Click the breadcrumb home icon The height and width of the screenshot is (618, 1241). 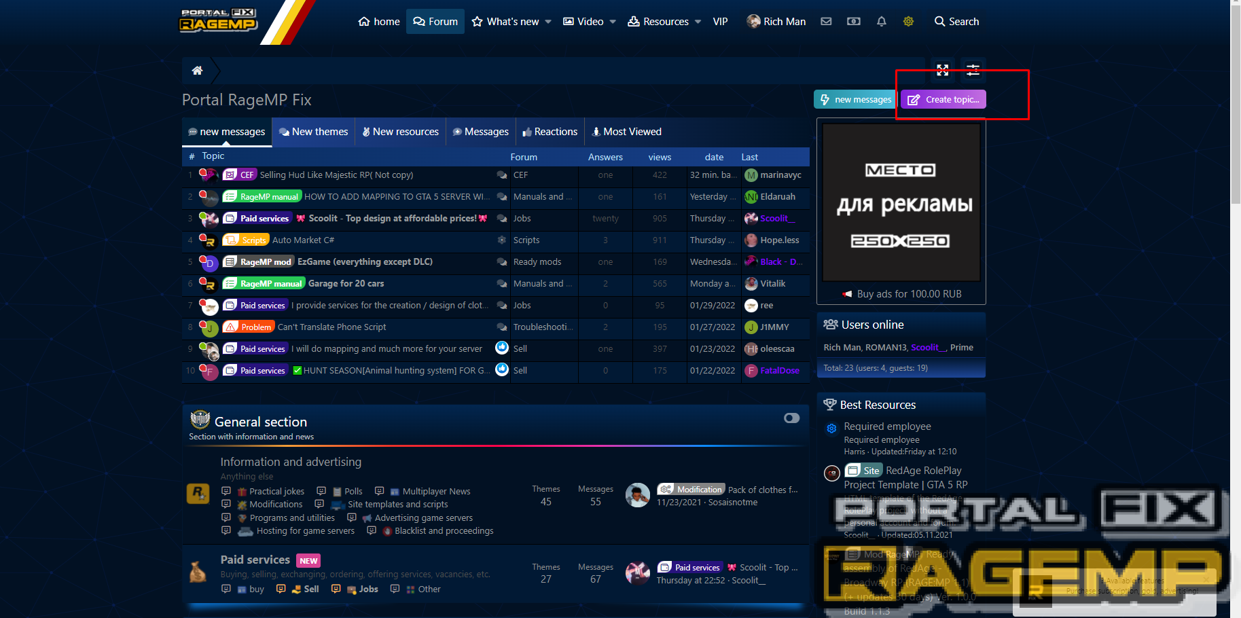point(197,70)
